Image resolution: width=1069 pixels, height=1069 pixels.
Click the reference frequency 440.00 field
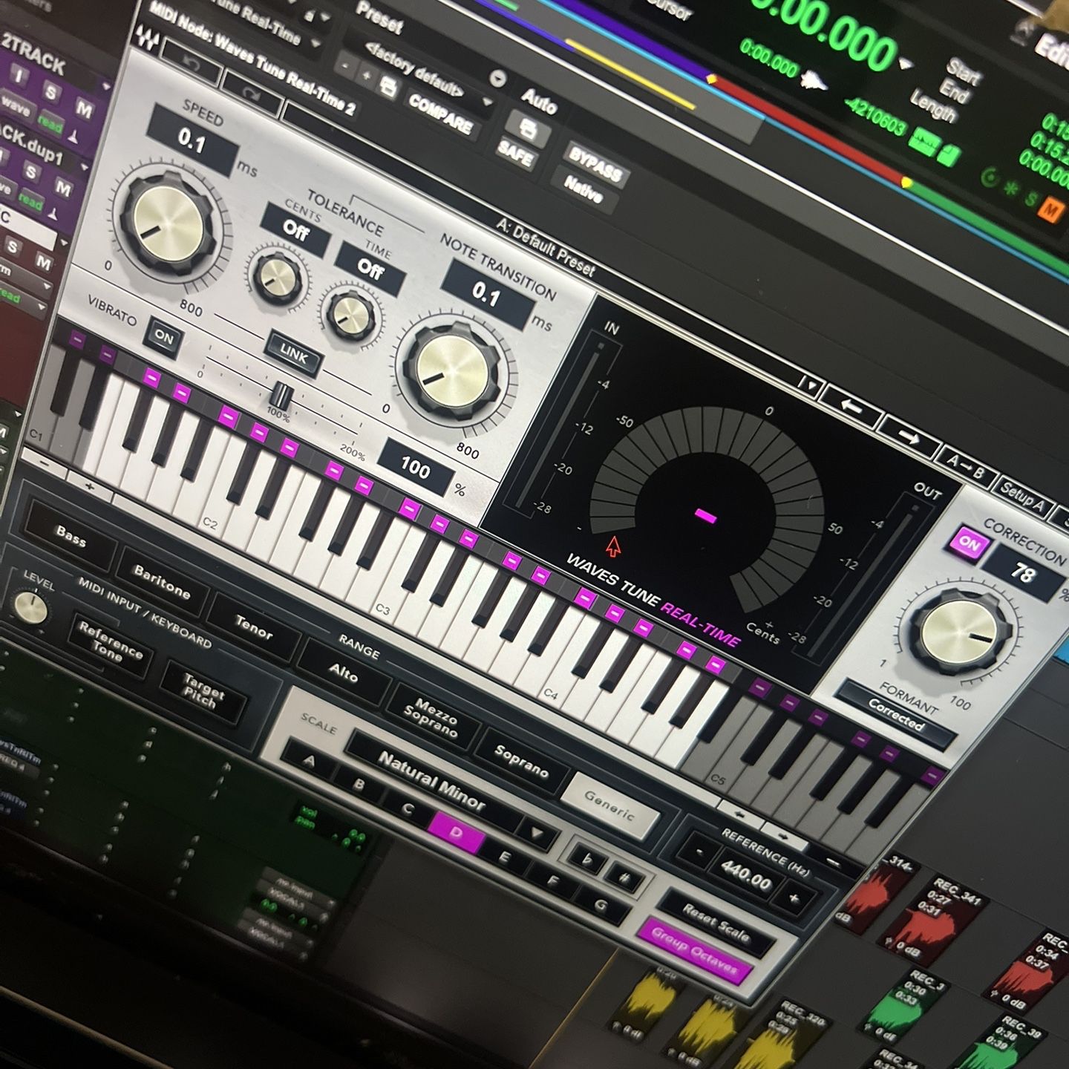(x=745, y=876)
